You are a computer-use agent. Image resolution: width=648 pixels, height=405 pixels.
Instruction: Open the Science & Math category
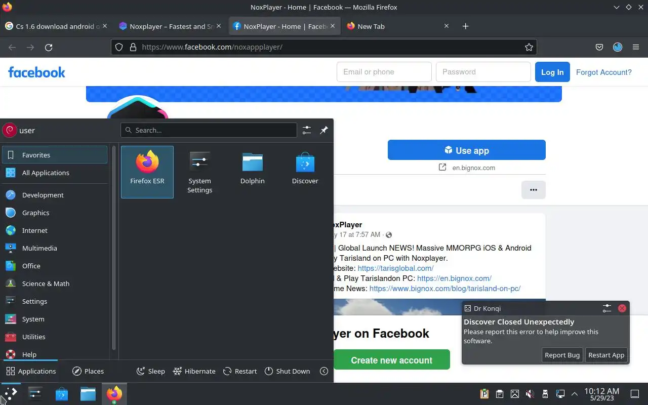(x=55, y=283)
